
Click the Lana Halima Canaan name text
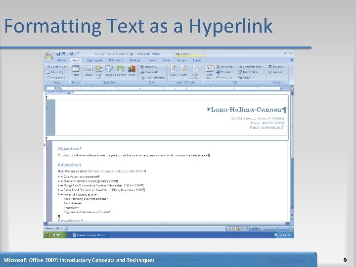246,110
